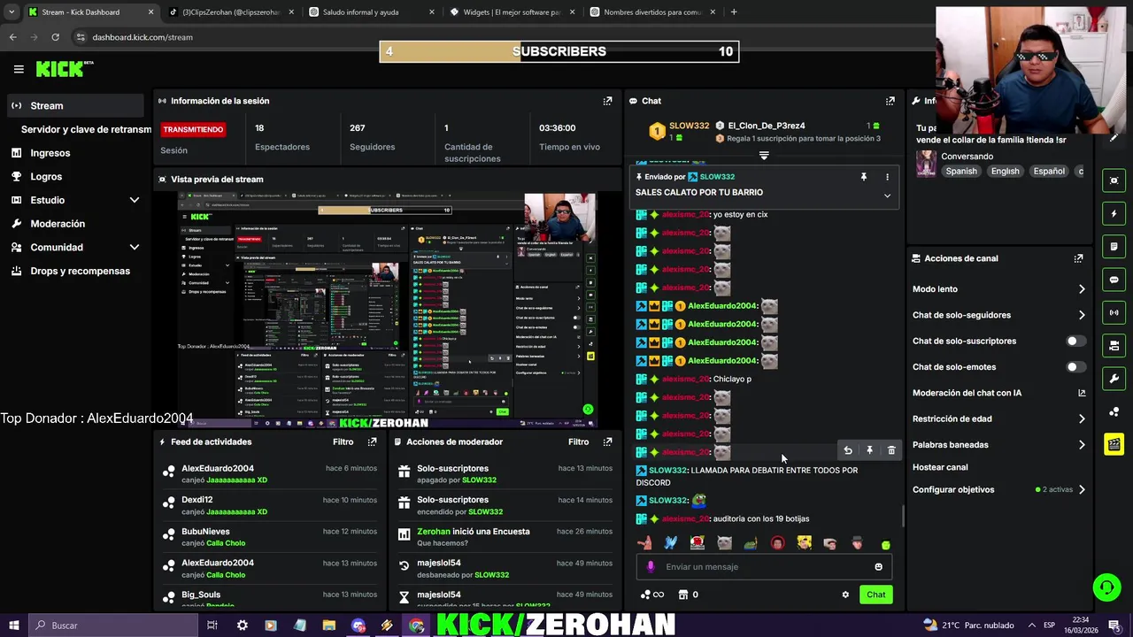This screenshot has width=1133, height=637.
Task: Click the Subscribers goal progress bar
Action: [559, 51]
